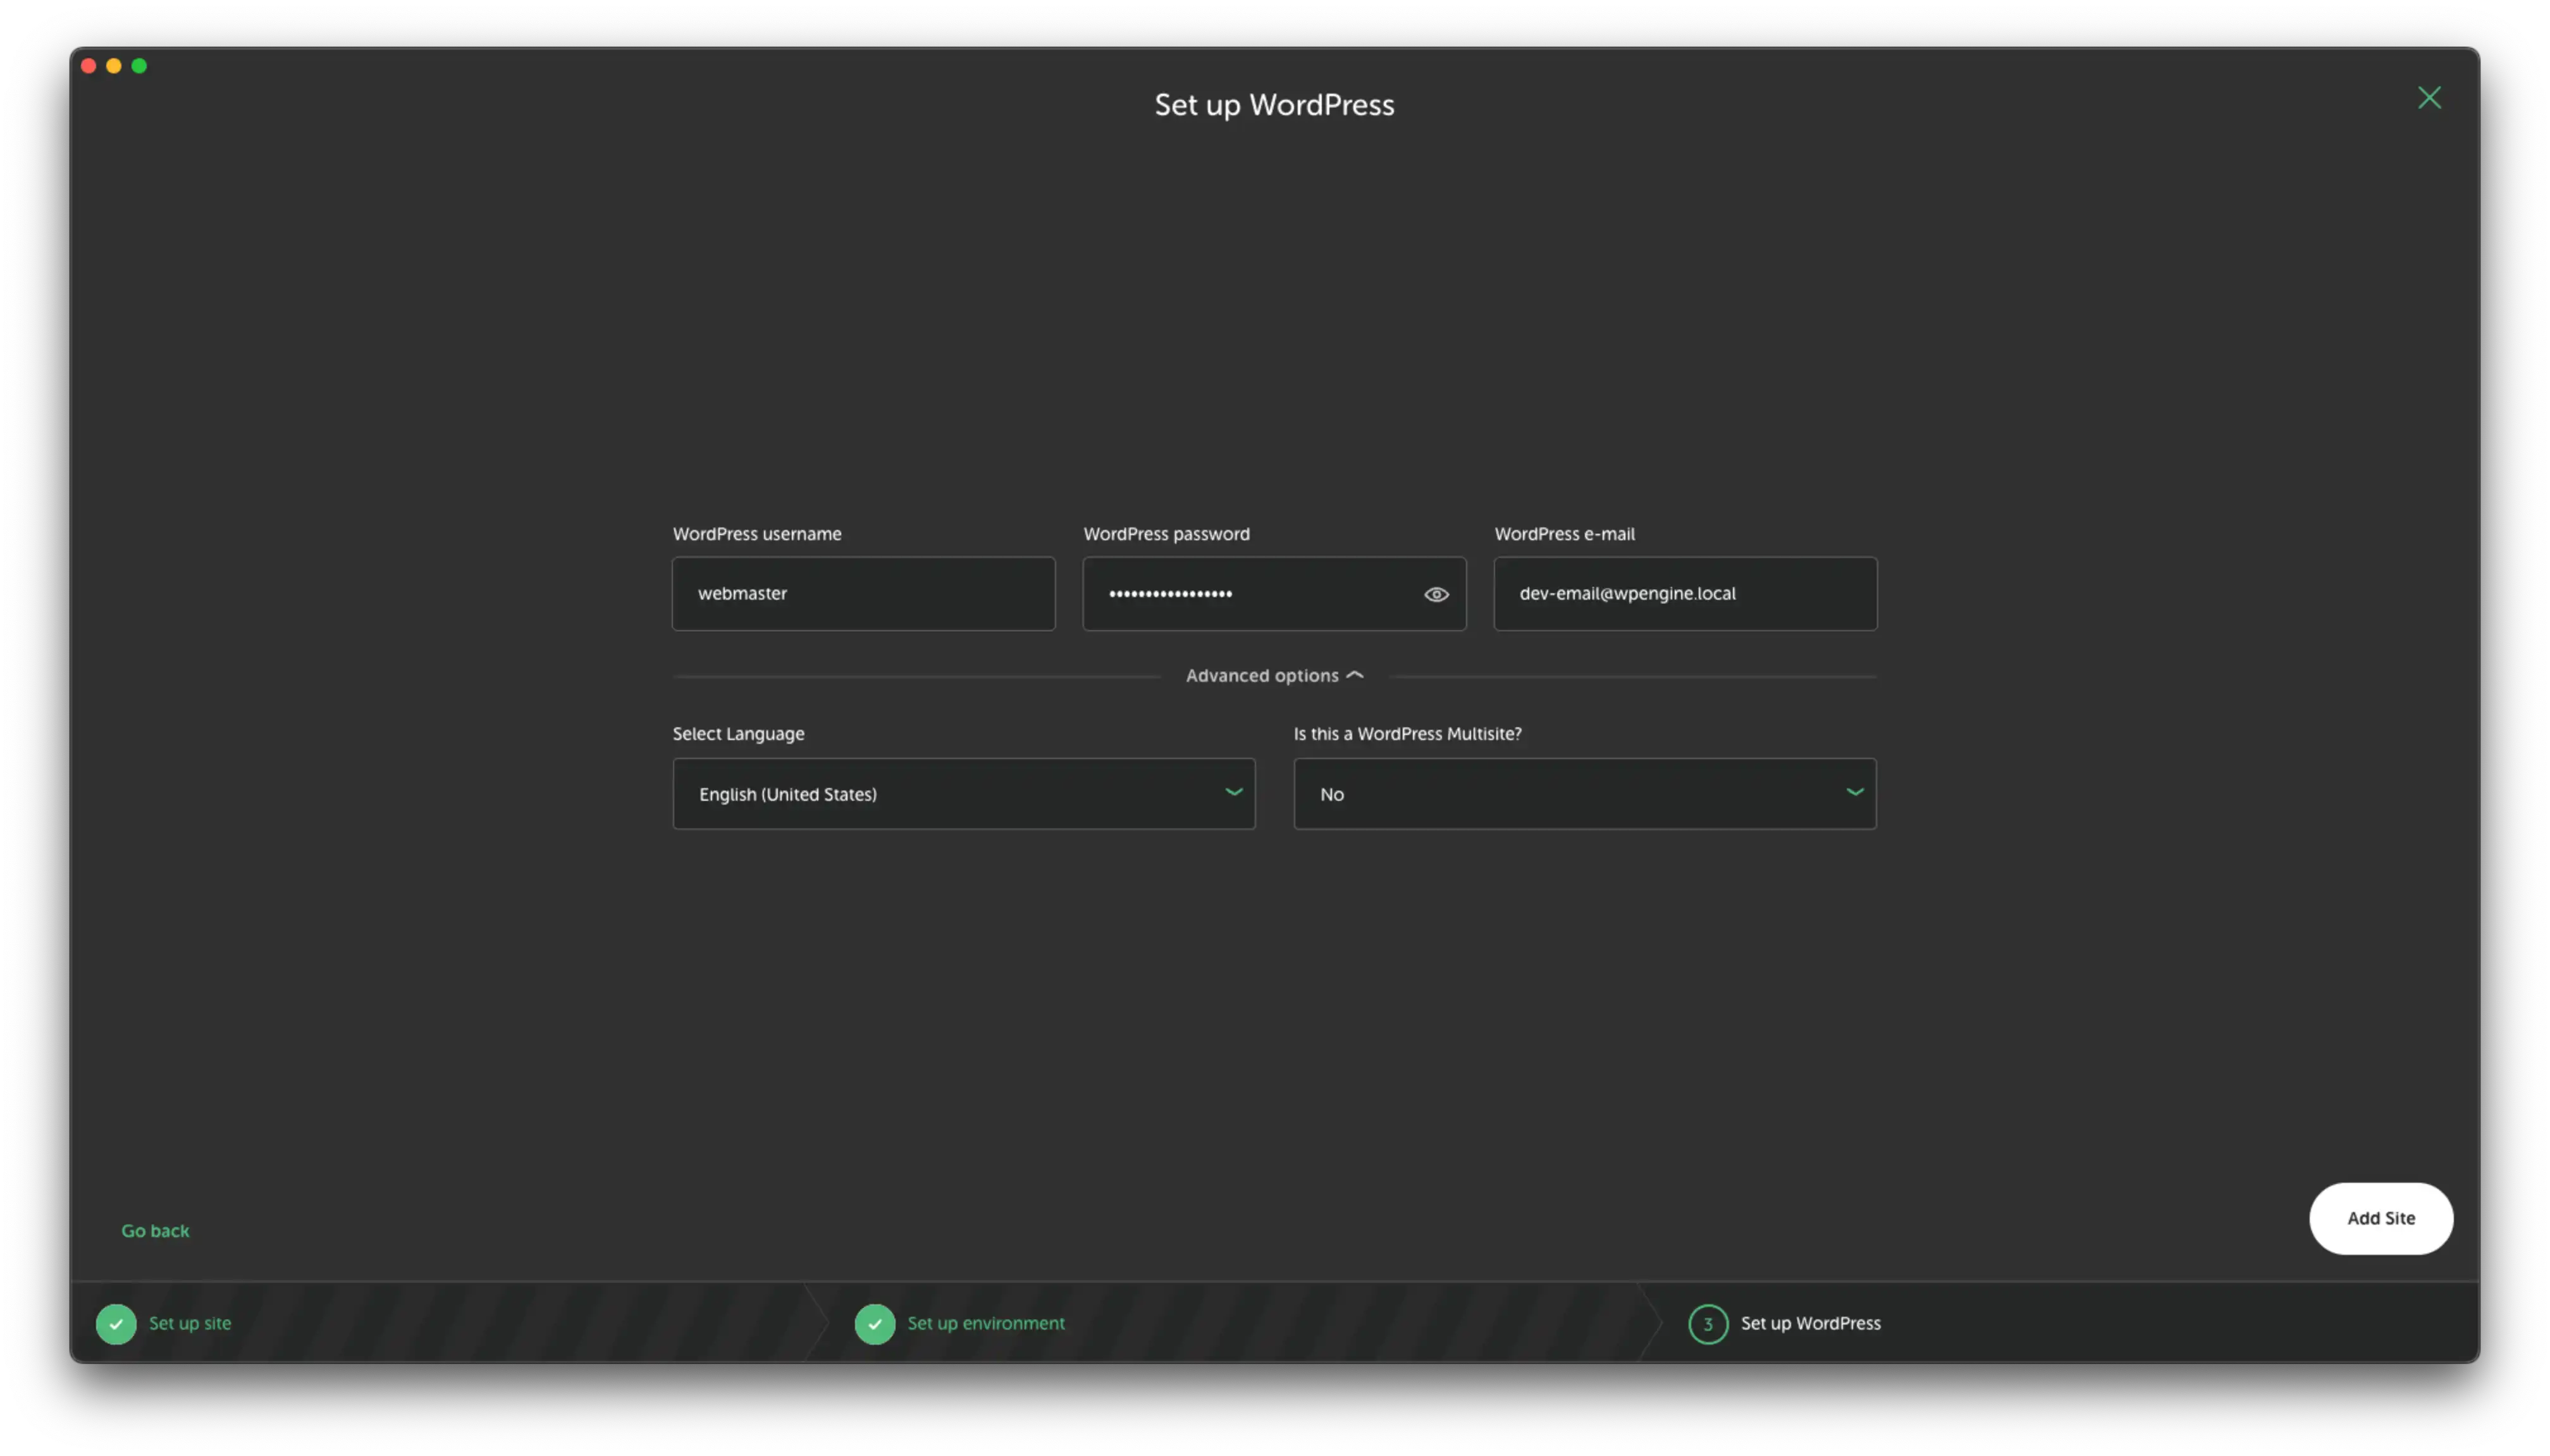Click the 'Is this a WordPress Multisite?' label

1407,734
